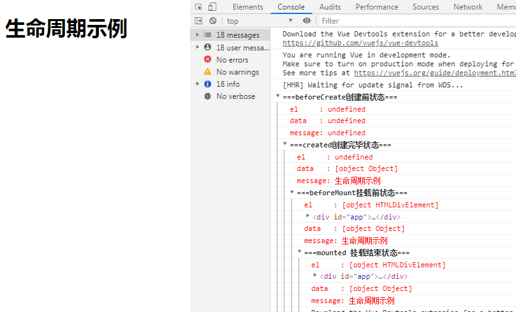
Task: Expand the 18 messages group
Action: [198, 35]
